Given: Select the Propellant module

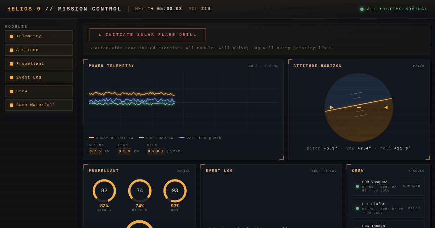Looking at the screenshot, I should click(x=39, y=64).
